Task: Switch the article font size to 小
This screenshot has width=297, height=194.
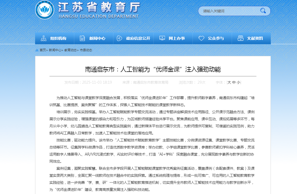Action: [x=238, y=82]
